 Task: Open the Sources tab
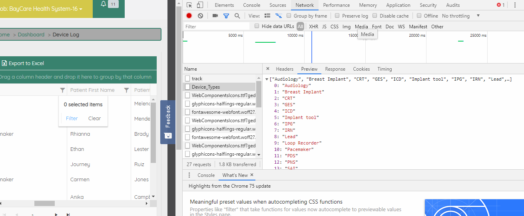[x=278, y=5]
